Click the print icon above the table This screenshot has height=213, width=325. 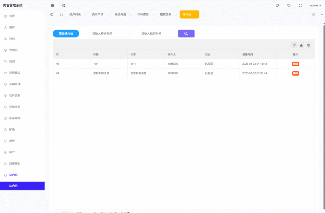point(308,45)
